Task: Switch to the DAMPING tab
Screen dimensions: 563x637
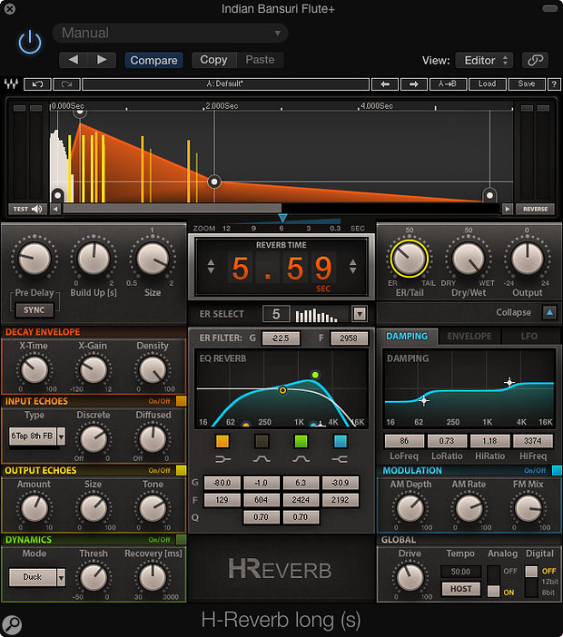Action: pos(407,337)
